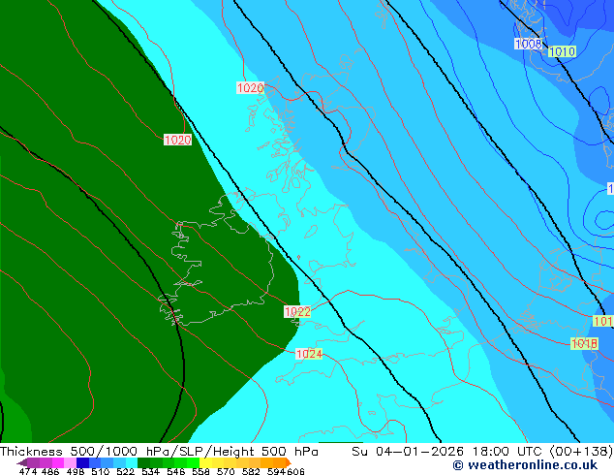The image size is (614, 475).
Task: Click the 570 legend value
Action: click(x=226, y=471)
